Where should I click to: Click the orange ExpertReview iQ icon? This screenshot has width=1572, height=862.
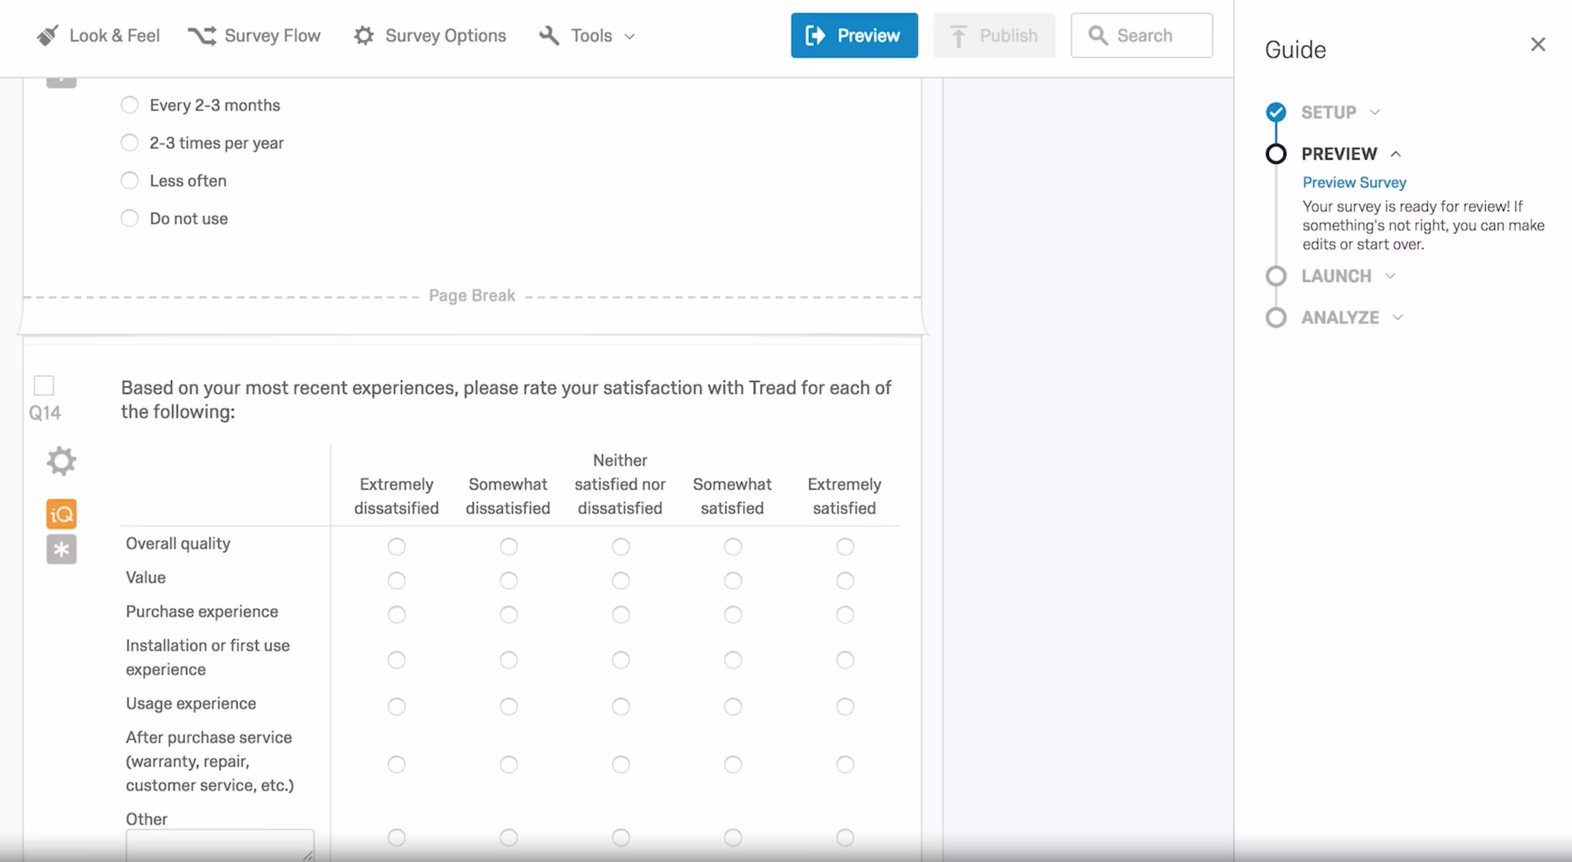pyautogui.click(x=61, y=514)
